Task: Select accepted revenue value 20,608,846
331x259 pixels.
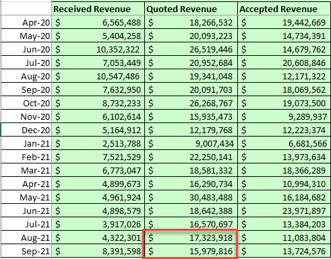Action: click(284, 63)
